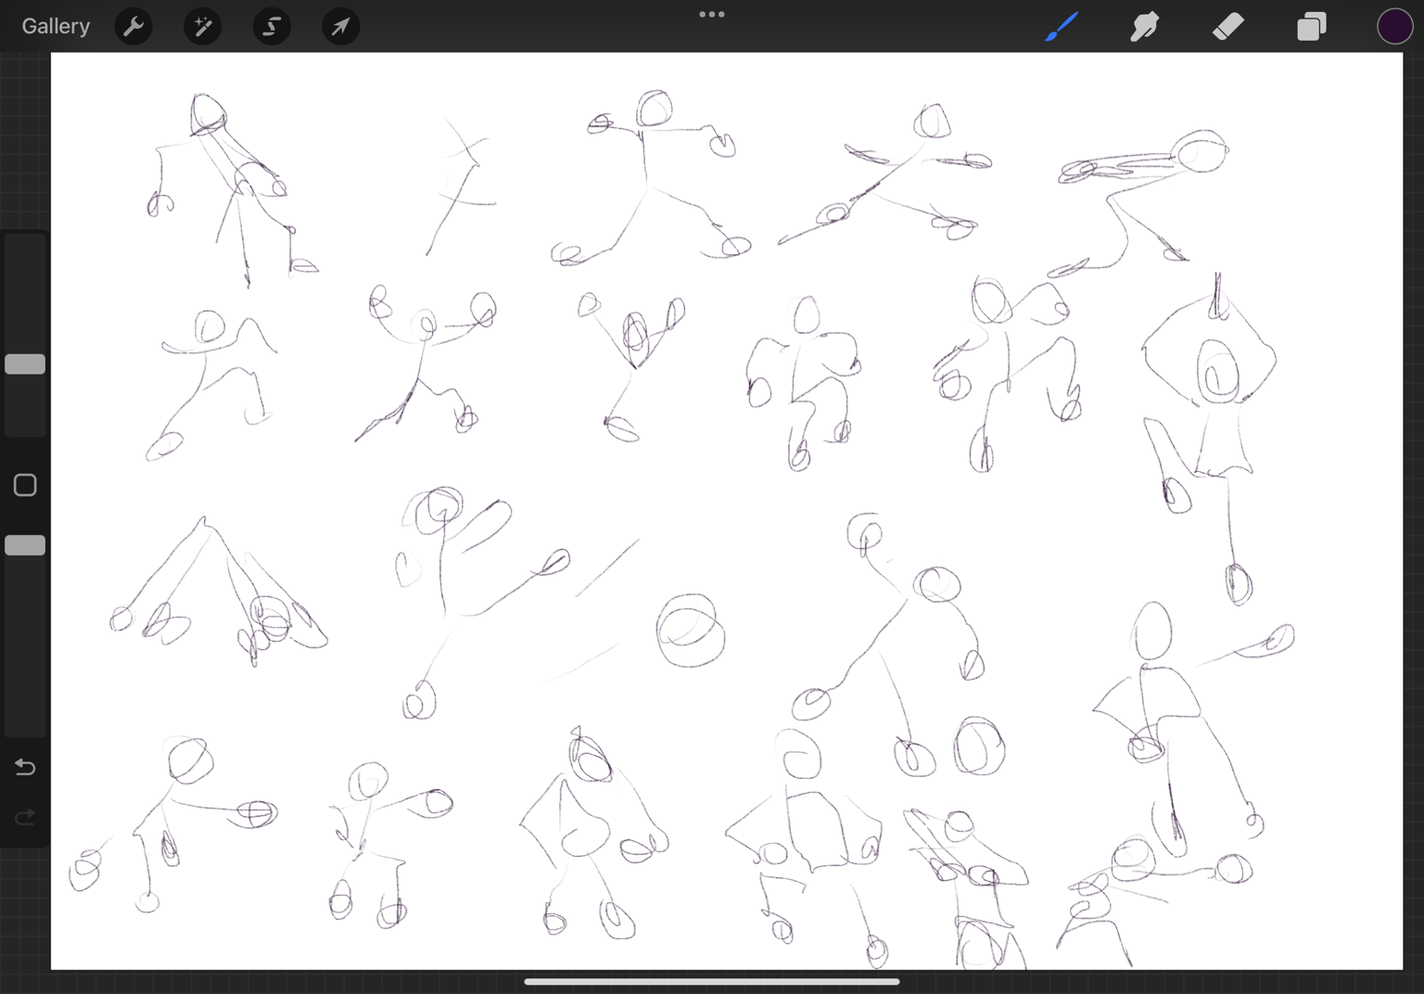This screenshot has width=1424, height=994.
Task: Click the brush opacity slider handle
Action: coord(25,545)
